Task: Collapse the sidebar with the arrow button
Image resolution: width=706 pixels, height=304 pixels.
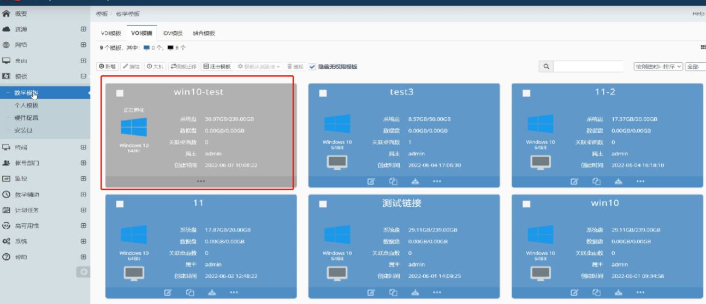Action: pyautogui.click(x=83, y=272)
